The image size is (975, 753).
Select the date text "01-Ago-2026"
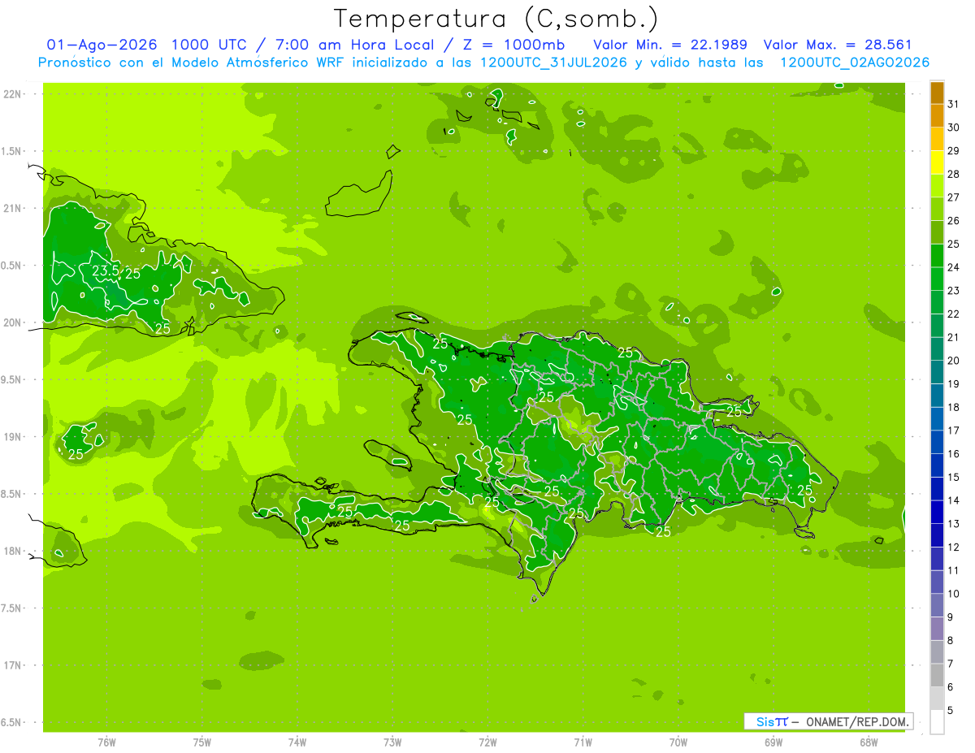coord(102,45)
